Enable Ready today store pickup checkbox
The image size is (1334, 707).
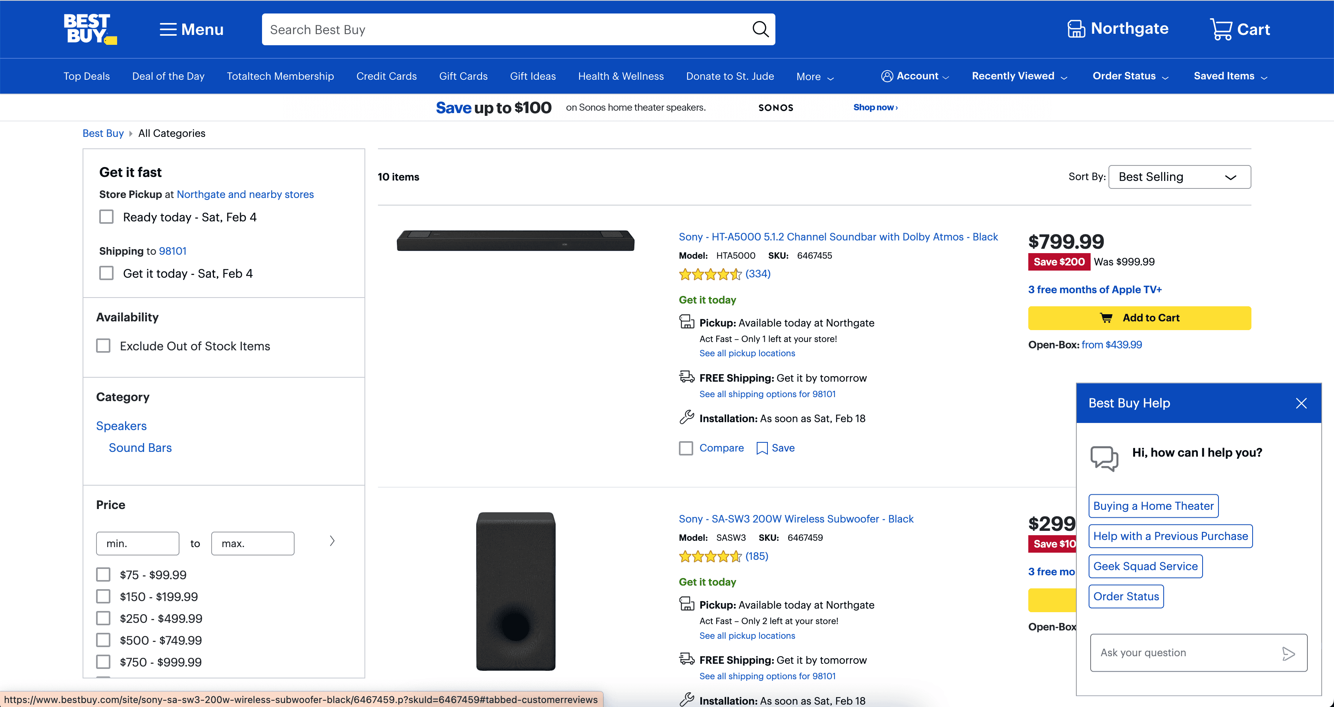106,217
